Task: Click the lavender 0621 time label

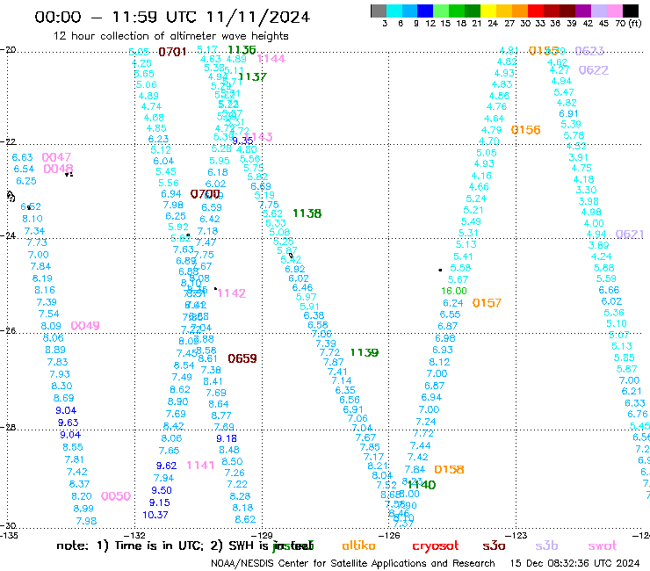Action: pos(630,235)
